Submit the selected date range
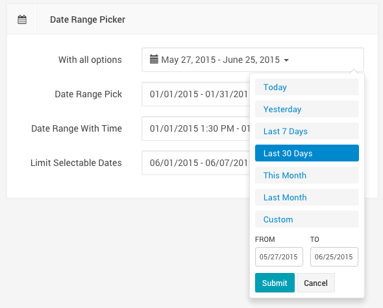Image resolution: width=383 pixels, height=308 pixels. (275, 283)
